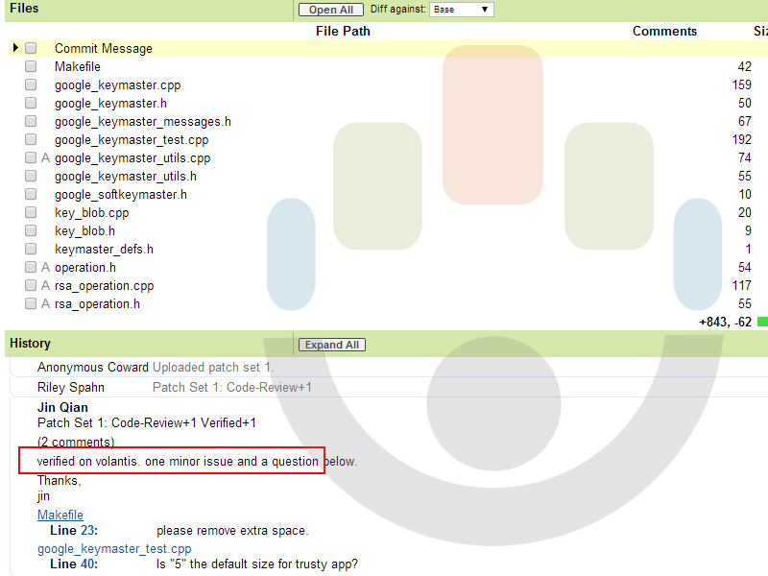Viewport: 768px width, 576px height.
Task: Follow the Makefile link in Jin Qian's comment
Action: (x=60, y=516)
